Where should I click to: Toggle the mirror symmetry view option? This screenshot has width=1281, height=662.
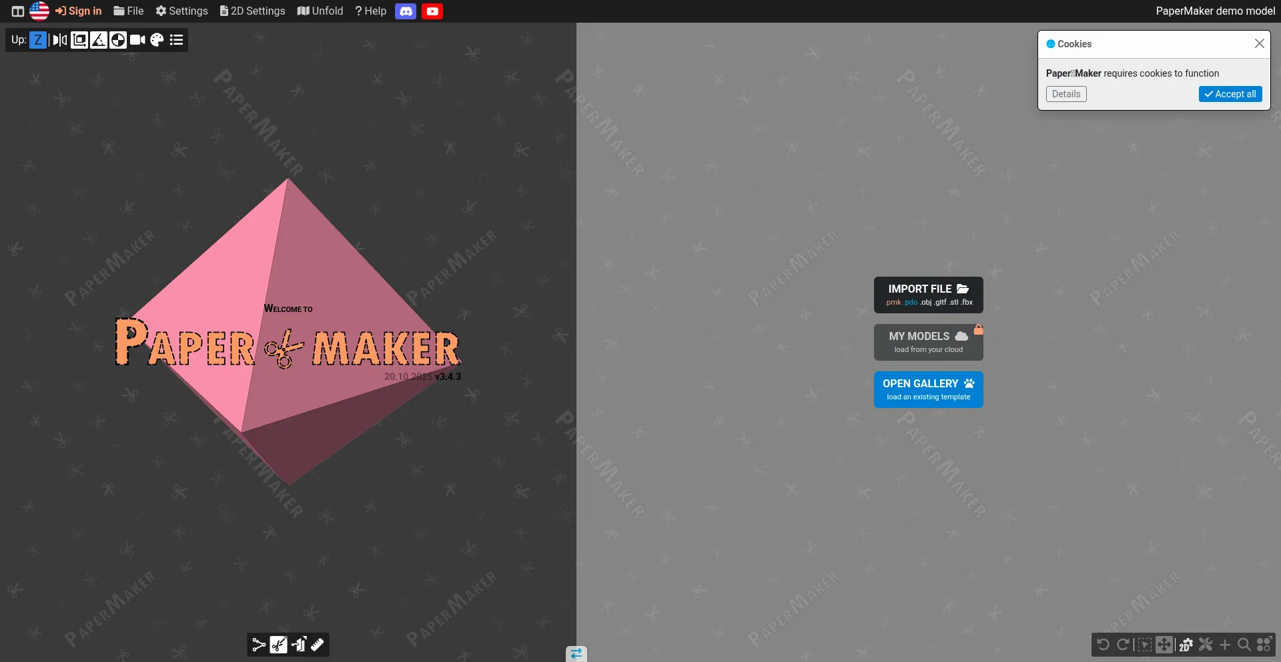coord(60,40)
